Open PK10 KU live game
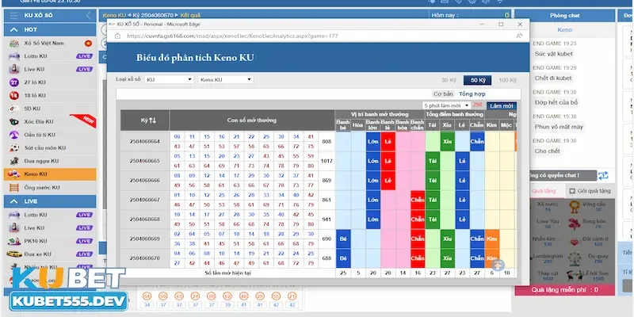 coord(50,241)
